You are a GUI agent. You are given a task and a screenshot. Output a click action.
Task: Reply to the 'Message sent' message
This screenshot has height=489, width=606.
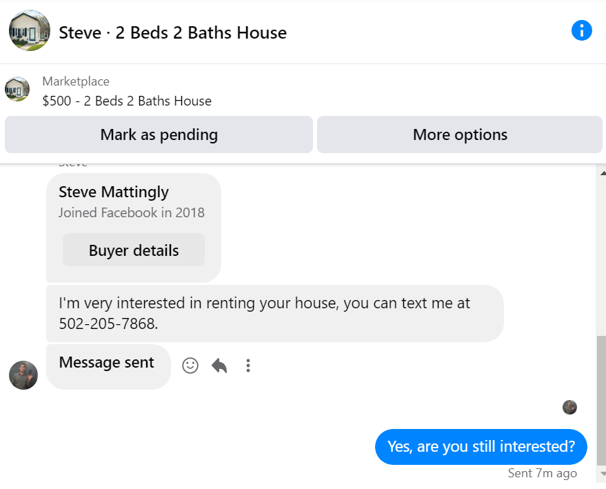[219, 366]
